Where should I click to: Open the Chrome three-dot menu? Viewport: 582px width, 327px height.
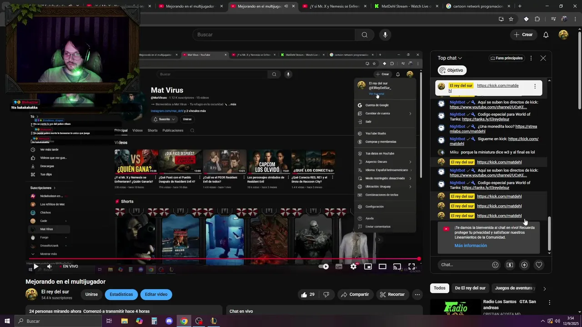pyautogui.click(x=574, y=19)
